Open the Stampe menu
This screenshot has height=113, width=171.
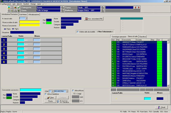click(x=33, y=4)
